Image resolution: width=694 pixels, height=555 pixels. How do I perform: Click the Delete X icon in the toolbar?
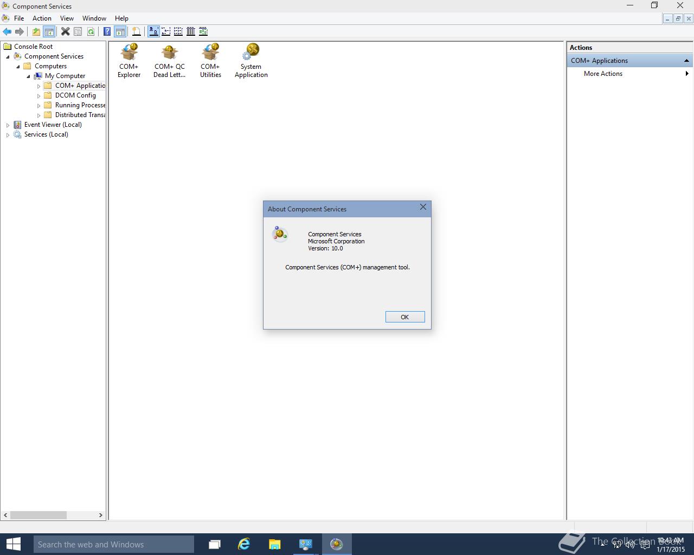65,31
